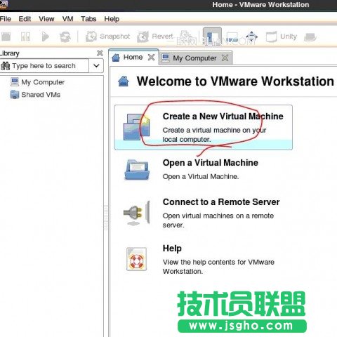The height and width of the screenshot is (337, 337).
Task: Close the My Computer tab
Action: pos(225,58)
